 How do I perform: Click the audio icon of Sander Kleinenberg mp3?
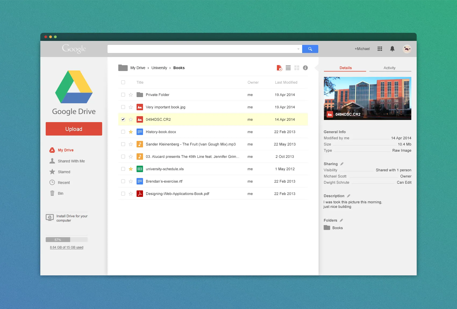(x=140, y=144)
